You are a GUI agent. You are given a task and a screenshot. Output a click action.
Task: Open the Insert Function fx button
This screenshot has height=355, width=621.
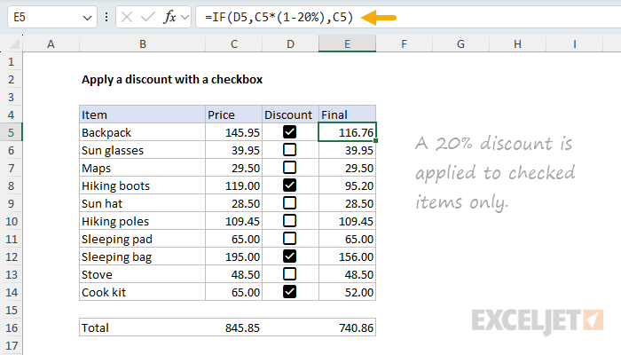169,17
